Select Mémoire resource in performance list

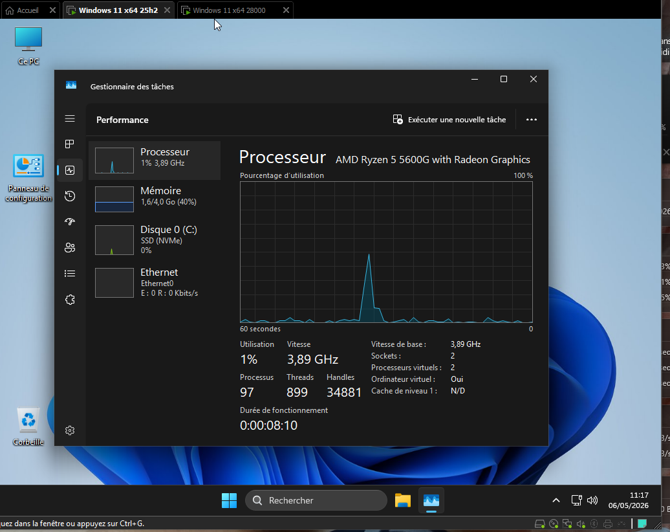pos(155,199)
